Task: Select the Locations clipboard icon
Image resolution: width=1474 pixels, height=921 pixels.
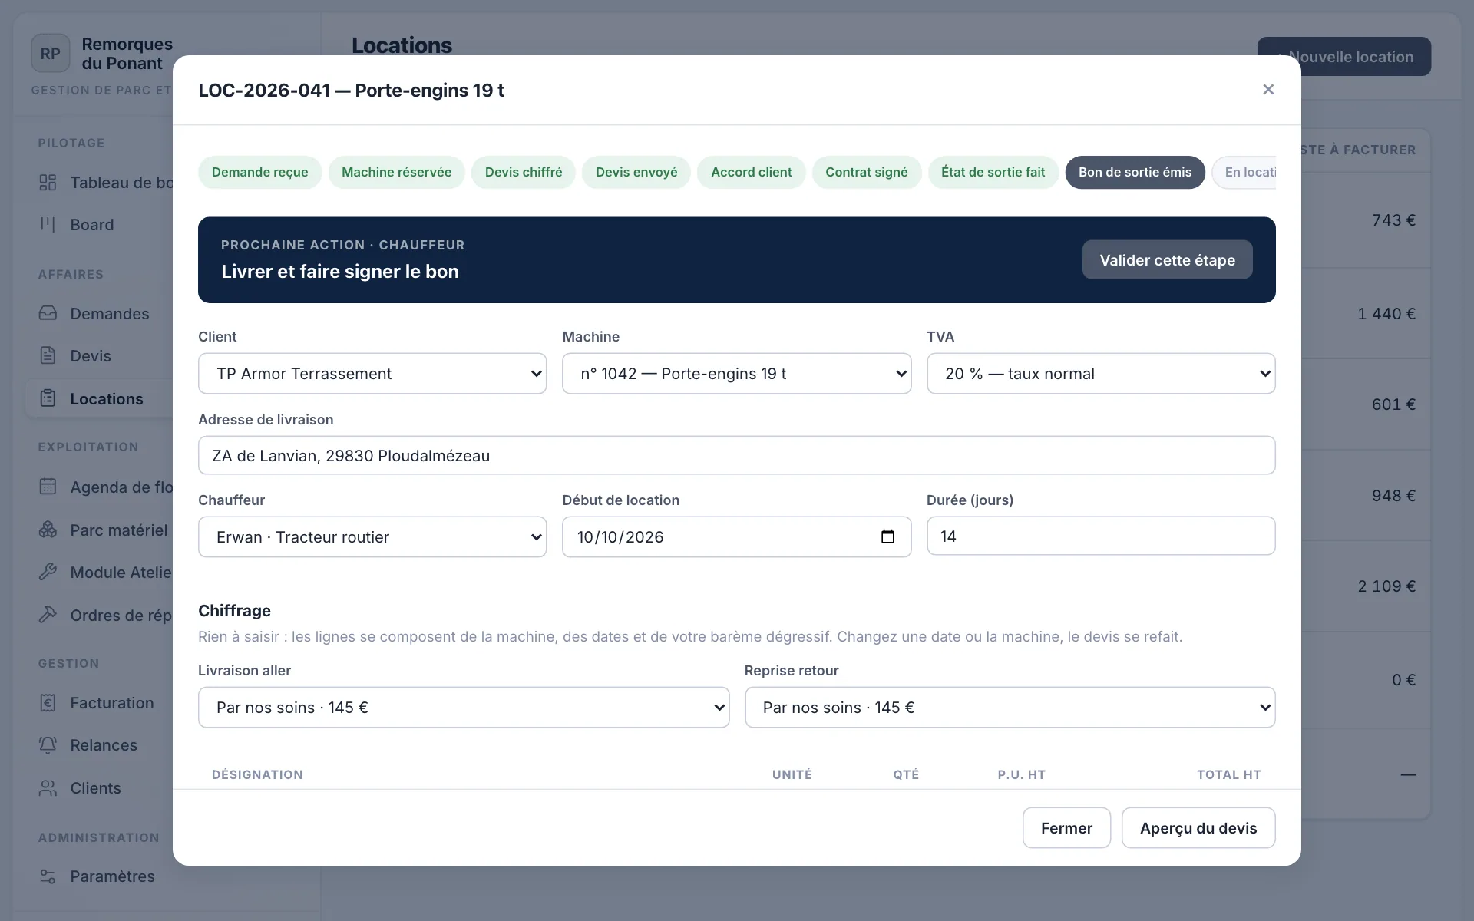Action: (x=48, y=398)
